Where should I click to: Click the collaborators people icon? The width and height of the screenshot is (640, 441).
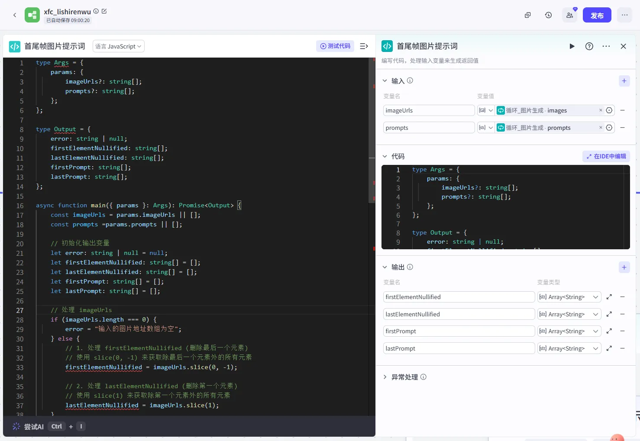[x=569, y=15]
